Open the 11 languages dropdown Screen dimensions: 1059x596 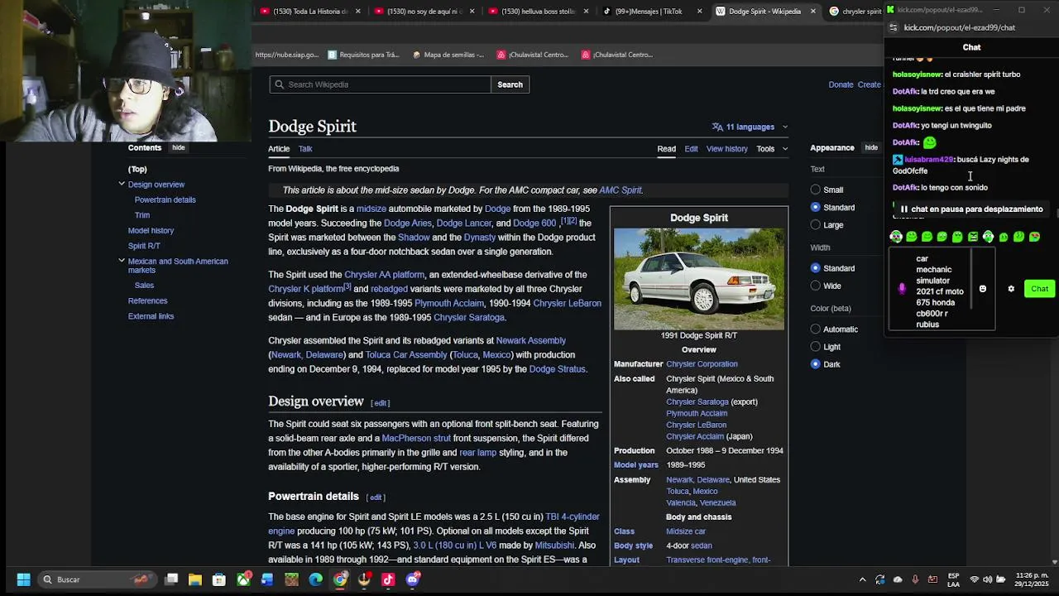pyautogui.click(x=750, y=127)
